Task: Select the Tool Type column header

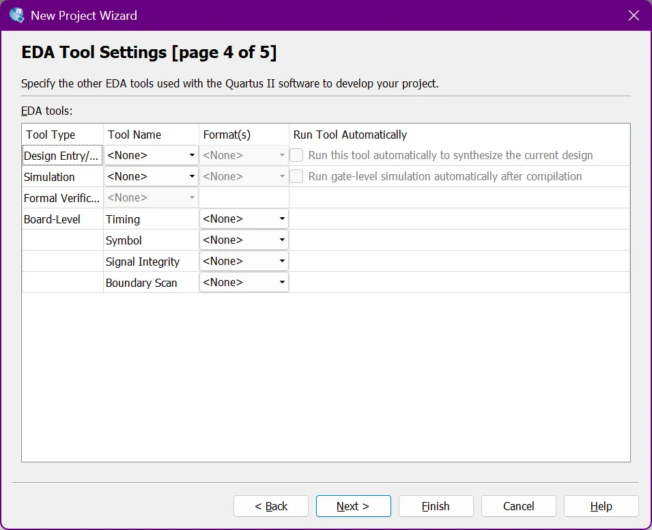Action: 62,135
